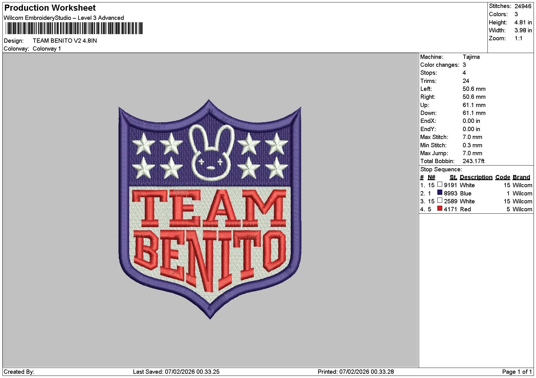
Task: Click the Up value '61.1 mm'
Action: point(474,105)
